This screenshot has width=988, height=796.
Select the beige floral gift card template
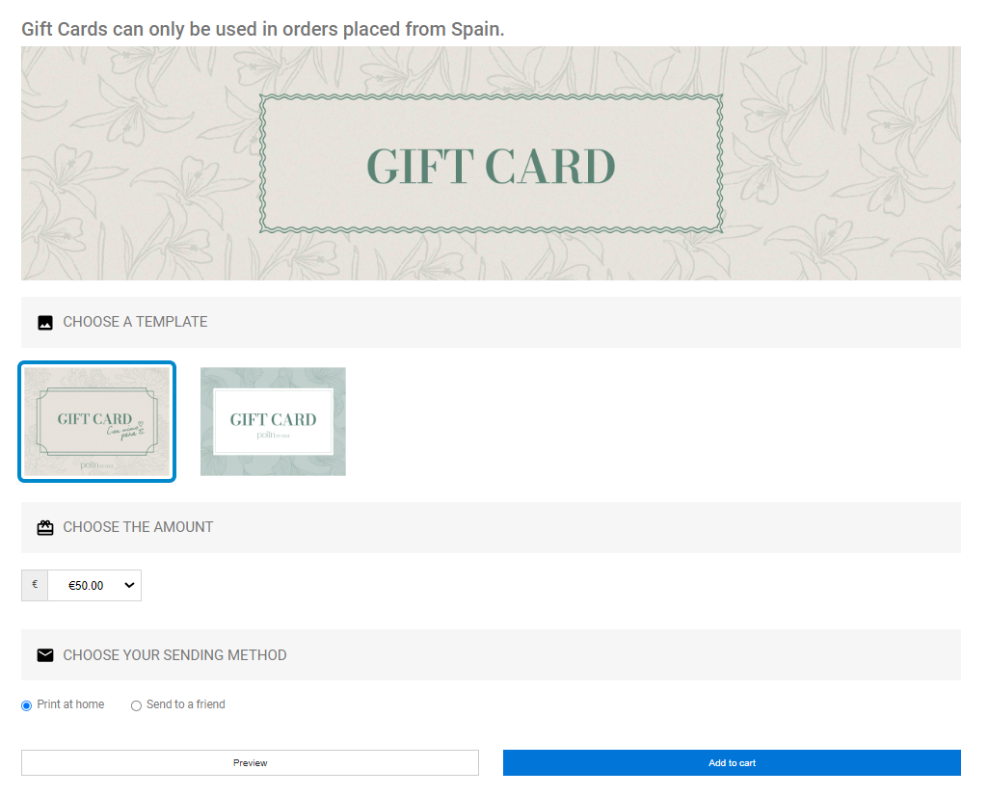point(97,421)
